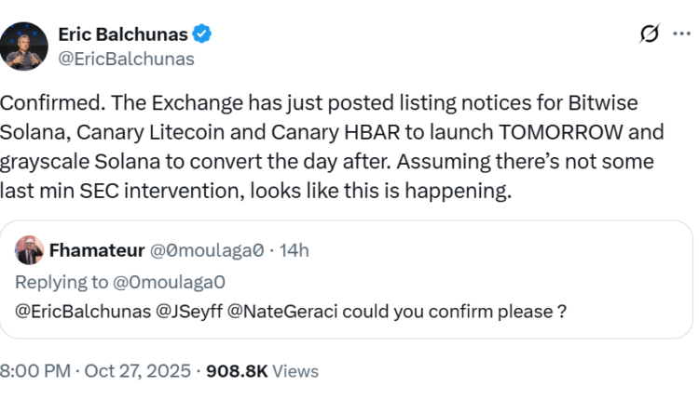
Task: Click the blue verified badge
Action: [202, 35]
